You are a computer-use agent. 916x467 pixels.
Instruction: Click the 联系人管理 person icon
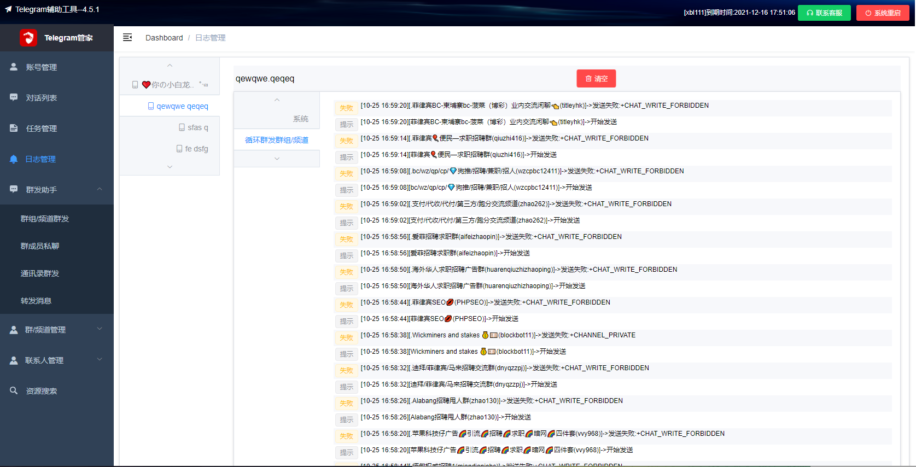tap(14, 360)
